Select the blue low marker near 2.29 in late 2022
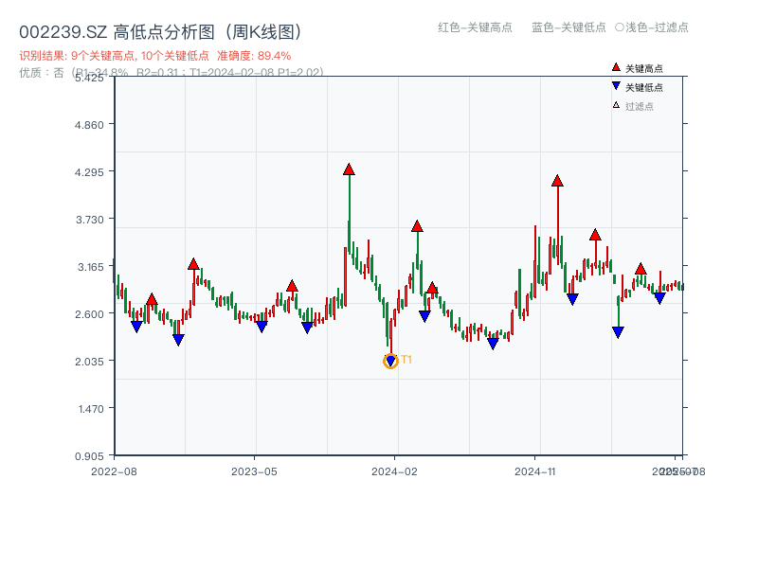758x568 pixels. [178, 340]
